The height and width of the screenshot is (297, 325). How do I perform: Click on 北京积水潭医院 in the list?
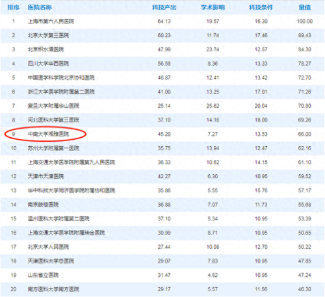45,49
